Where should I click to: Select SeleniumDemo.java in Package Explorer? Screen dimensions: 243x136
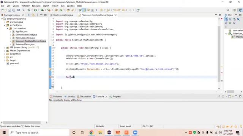[x=25, y=44]
